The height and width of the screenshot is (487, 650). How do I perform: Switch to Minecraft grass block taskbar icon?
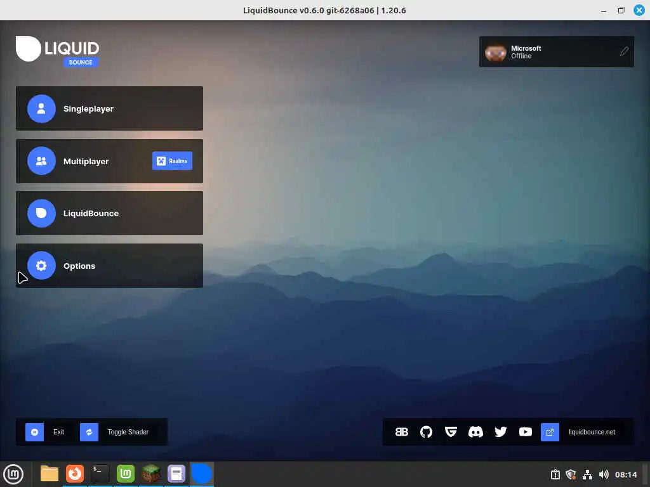click(151, 474)
